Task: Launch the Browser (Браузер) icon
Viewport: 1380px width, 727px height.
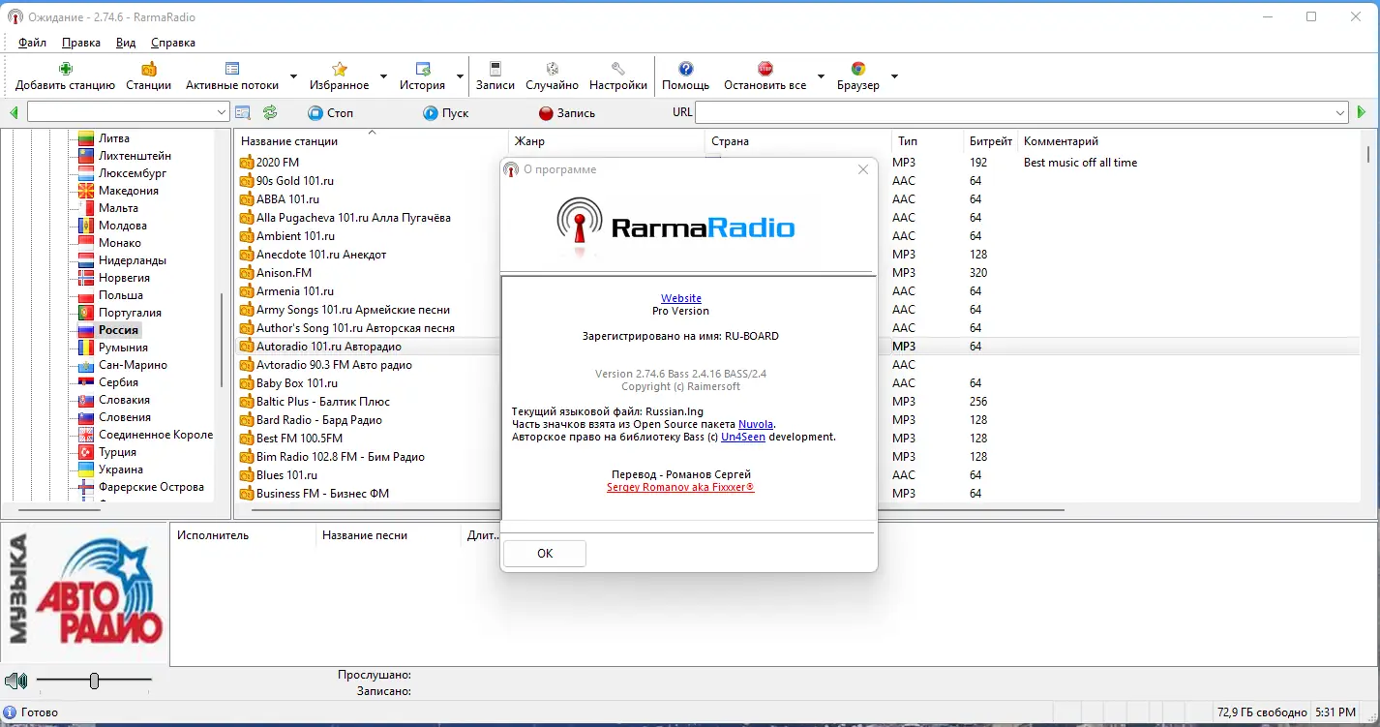Action: (x=857, y=70)
